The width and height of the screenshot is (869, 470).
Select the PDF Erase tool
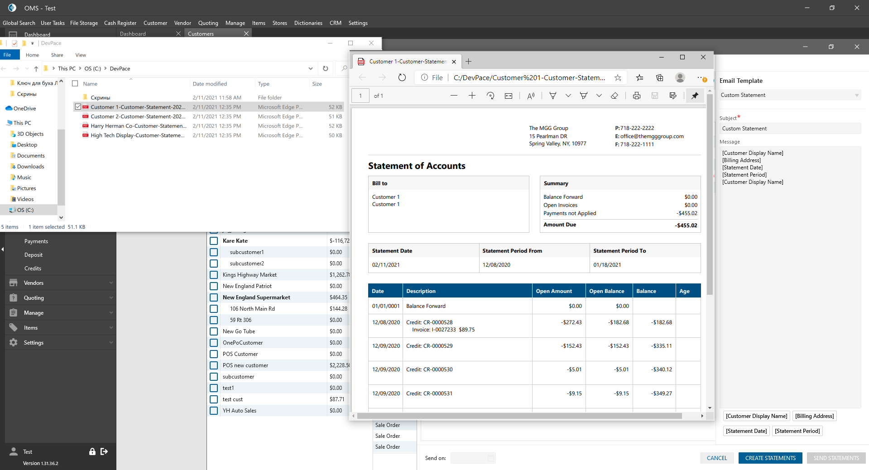point(614,96)
